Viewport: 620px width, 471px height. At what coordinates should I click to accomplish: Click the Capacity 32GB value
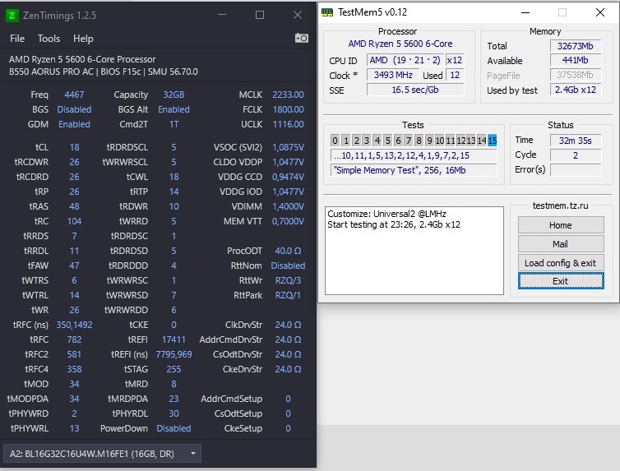[x=174, y=95]
